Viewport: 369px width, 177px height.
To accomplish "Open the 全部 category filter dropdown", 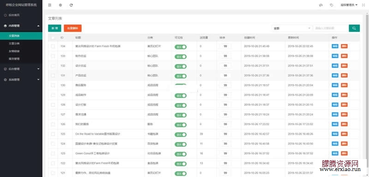I will click(292, 28).
